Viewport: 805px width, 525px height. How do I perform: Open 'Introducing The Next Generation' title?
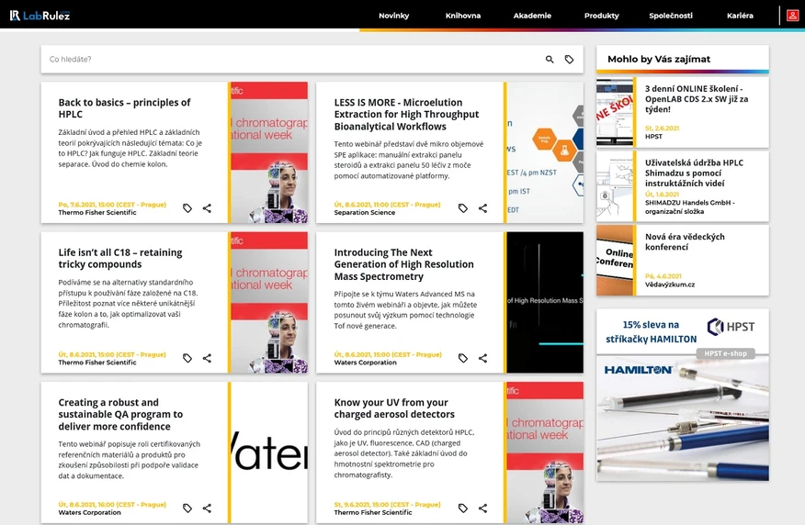(x=403, y=264)
